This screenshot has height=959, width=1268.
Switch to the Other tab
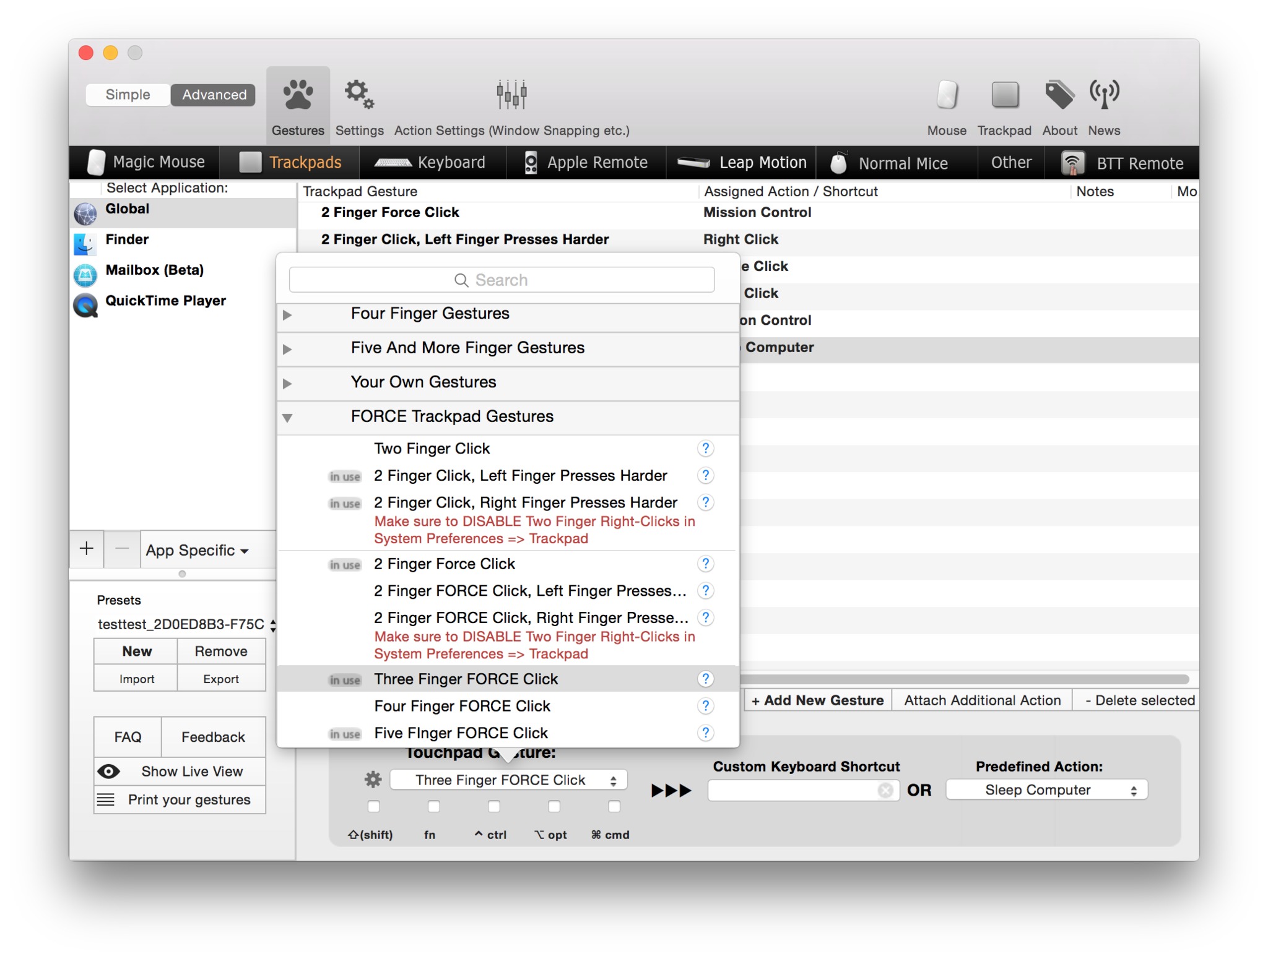(x=1011, y=162)
